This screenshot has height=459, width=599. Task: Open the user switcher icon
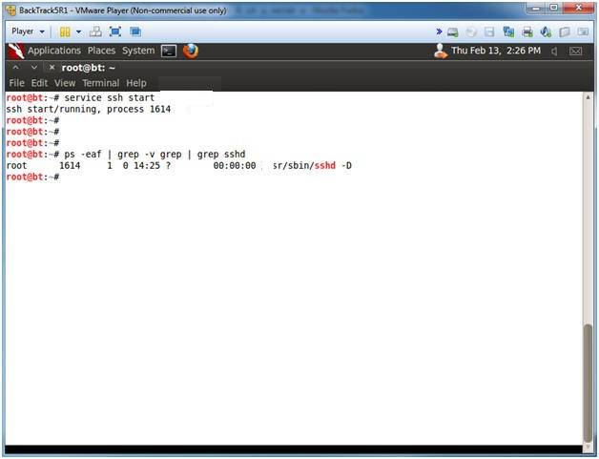pyautogui.click(x=441, y=51)
